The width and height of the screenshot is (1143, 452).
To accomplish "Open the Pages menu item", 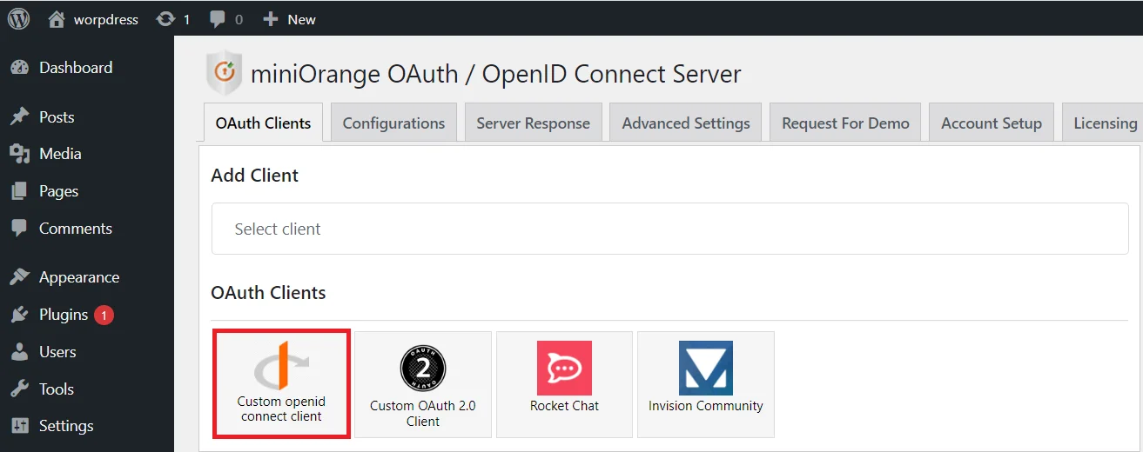I will click(58, 191).
